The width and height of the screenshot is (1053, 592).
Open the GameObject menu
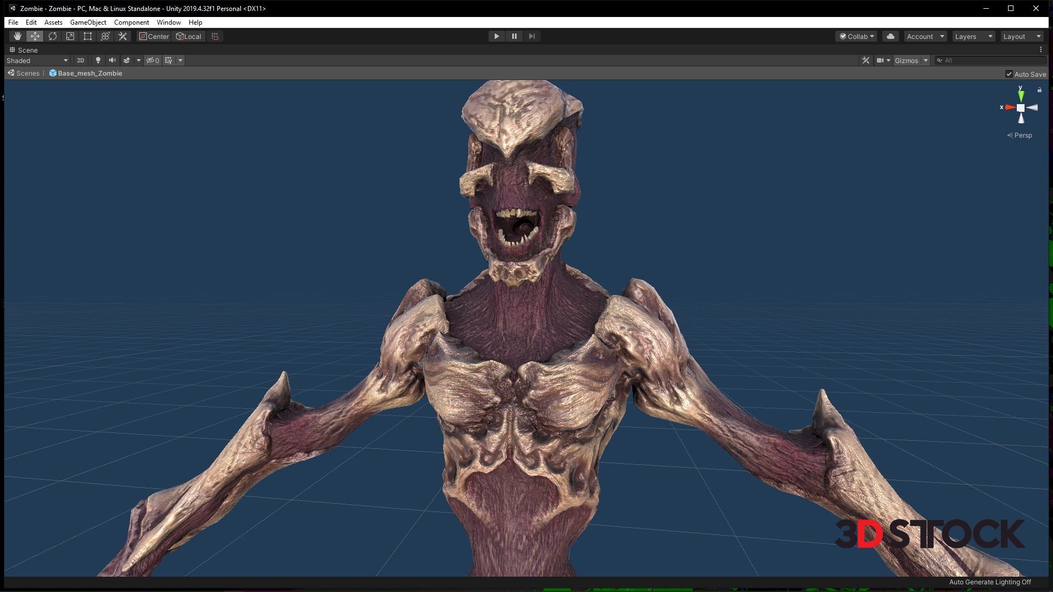pyautogui.click(x=88, y=22)
